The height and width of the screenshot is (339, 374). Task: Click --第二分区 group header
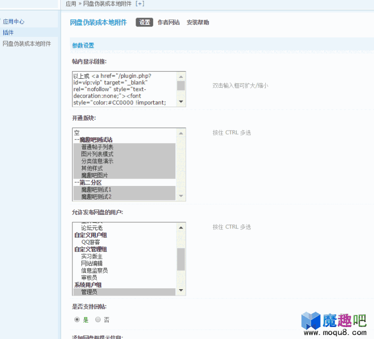click(x=124, y=182)
